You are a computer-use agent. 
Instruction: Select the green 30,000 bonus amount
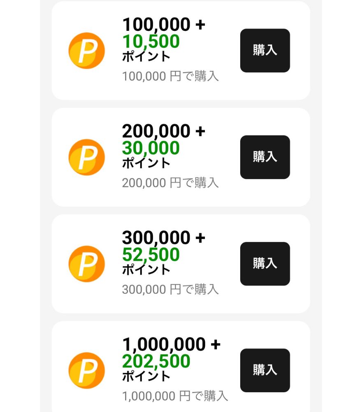(x=151, y=148)
